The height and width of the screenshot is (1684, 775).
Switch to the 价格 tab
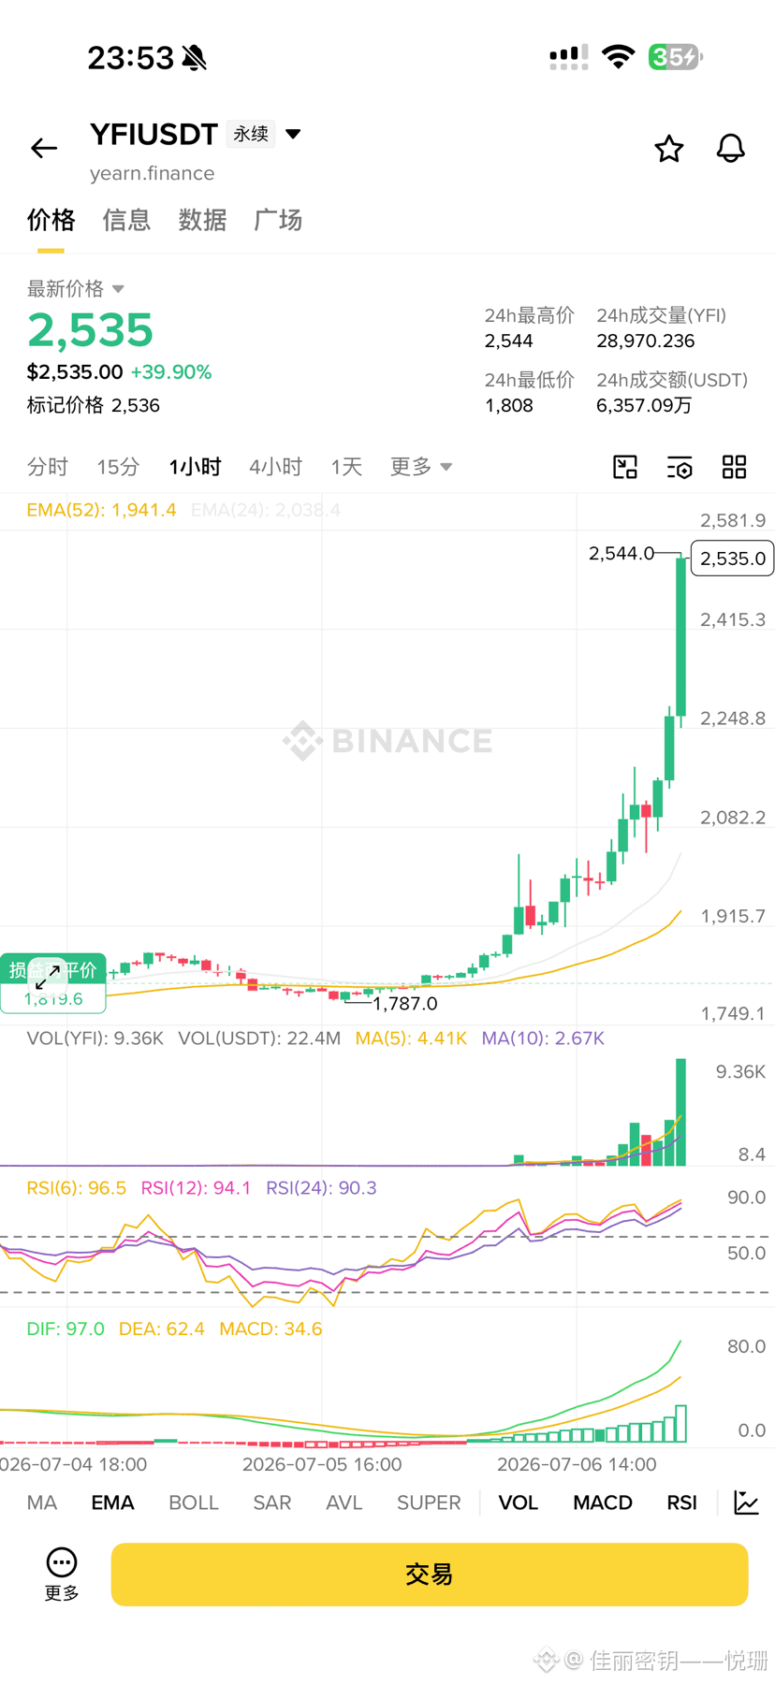[51, 220]
